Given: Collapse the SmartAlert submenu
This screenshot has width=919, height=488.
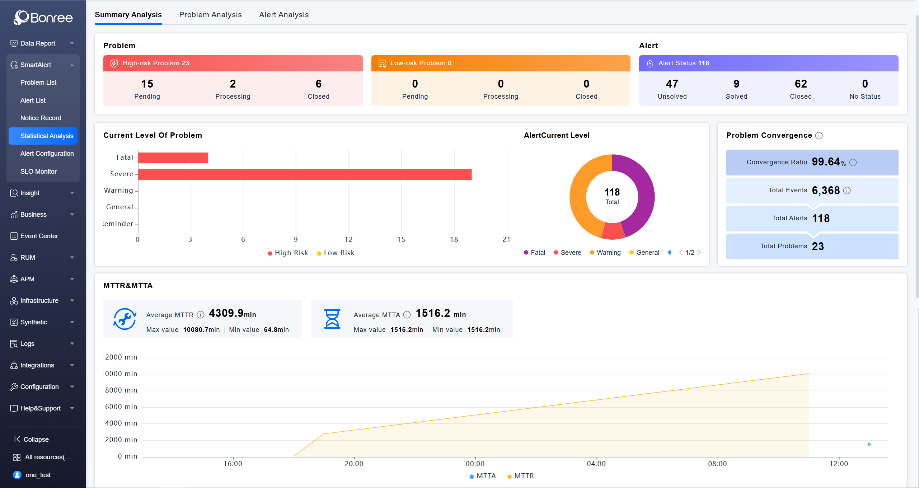Looking at the screenshot, I should [x=72, y=65].
